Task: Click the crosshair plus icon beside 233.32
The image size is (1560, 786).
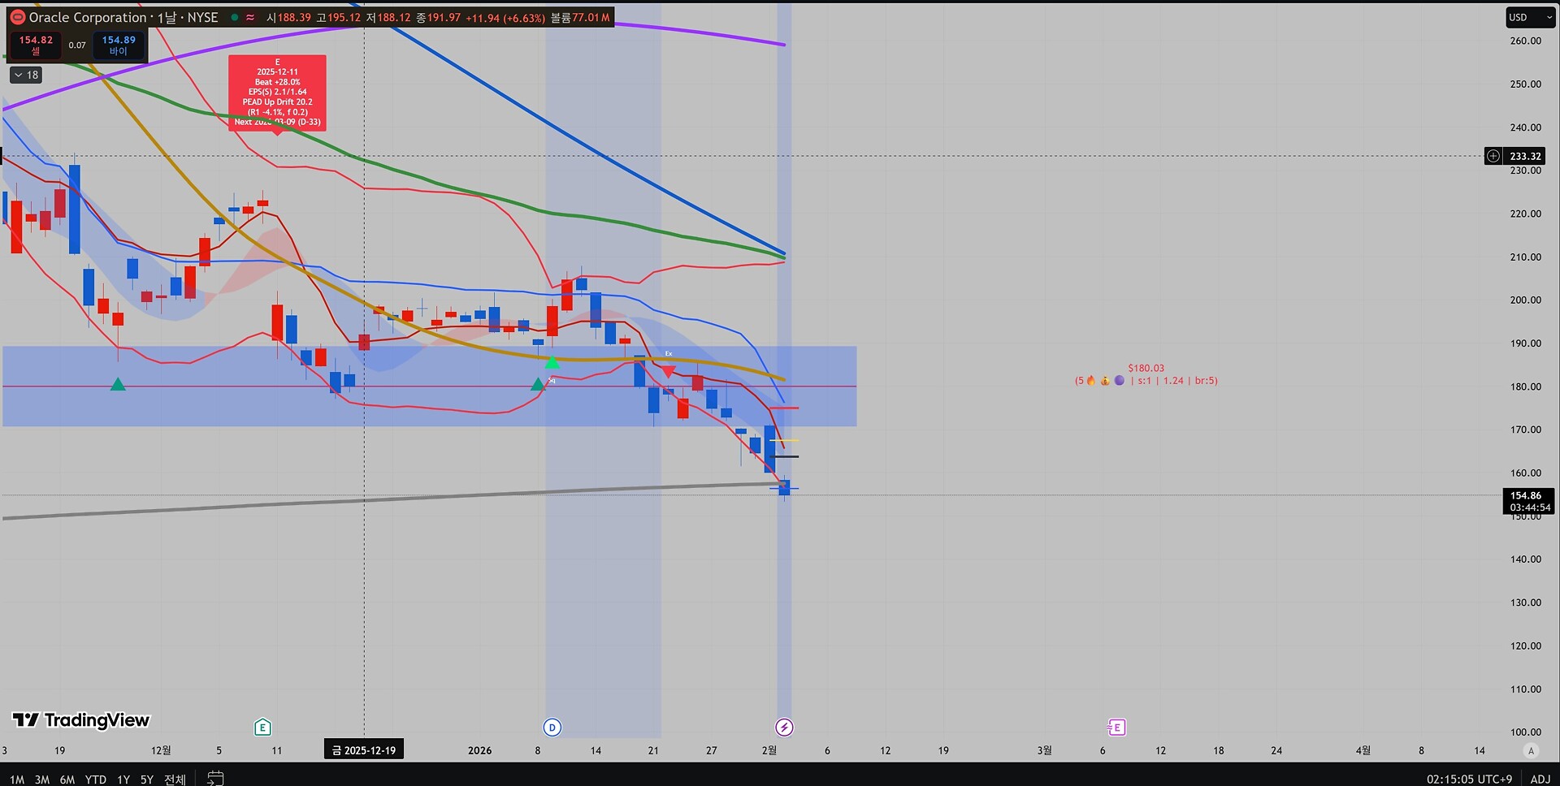Action: (x=1493, y=156)
